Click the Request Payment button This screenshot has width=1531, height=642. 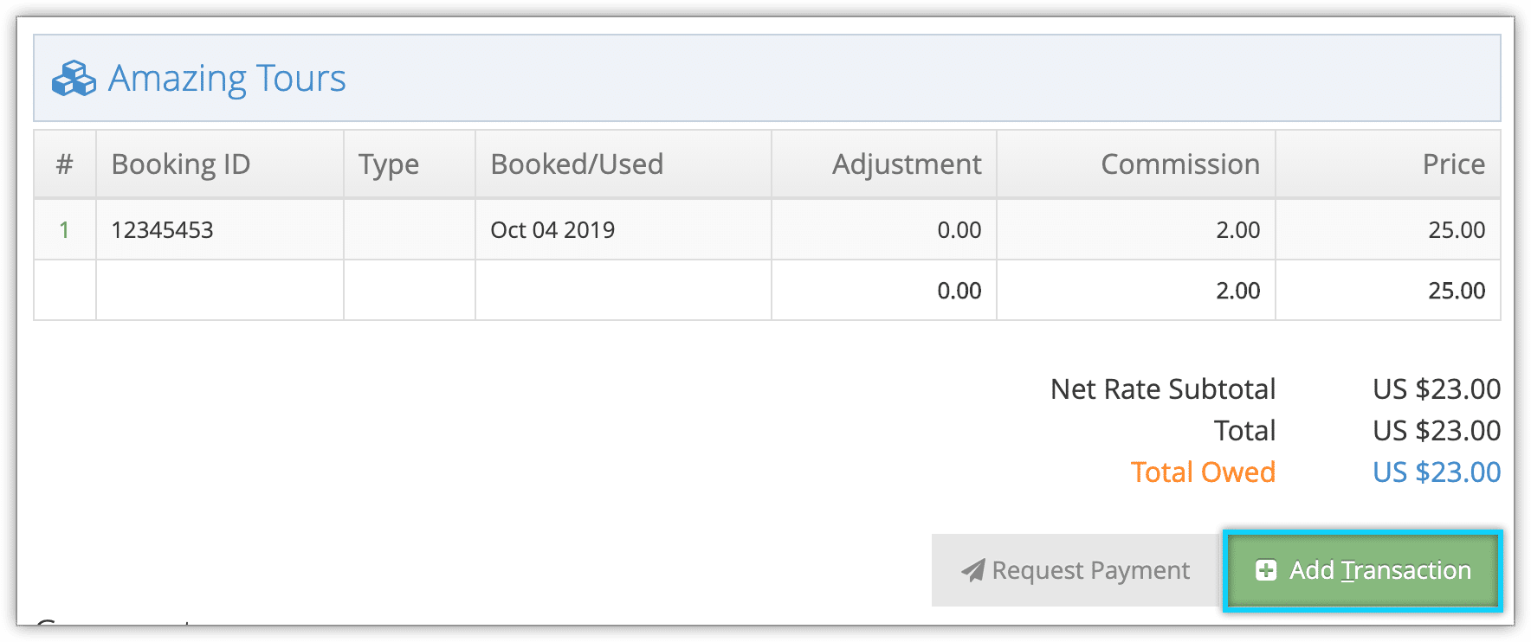[x=1076, y=570]
